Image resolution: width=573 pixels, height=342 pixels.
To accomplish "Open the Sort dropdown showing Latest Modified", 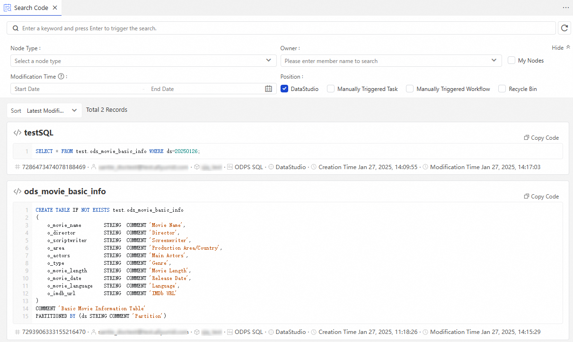I will coord(52,110).
